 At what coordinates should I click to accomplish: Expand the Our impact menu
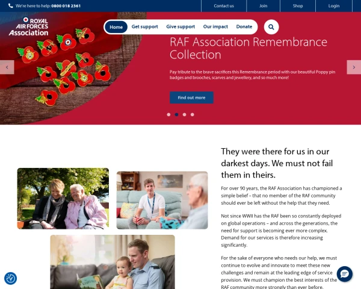tap(215, 26)
